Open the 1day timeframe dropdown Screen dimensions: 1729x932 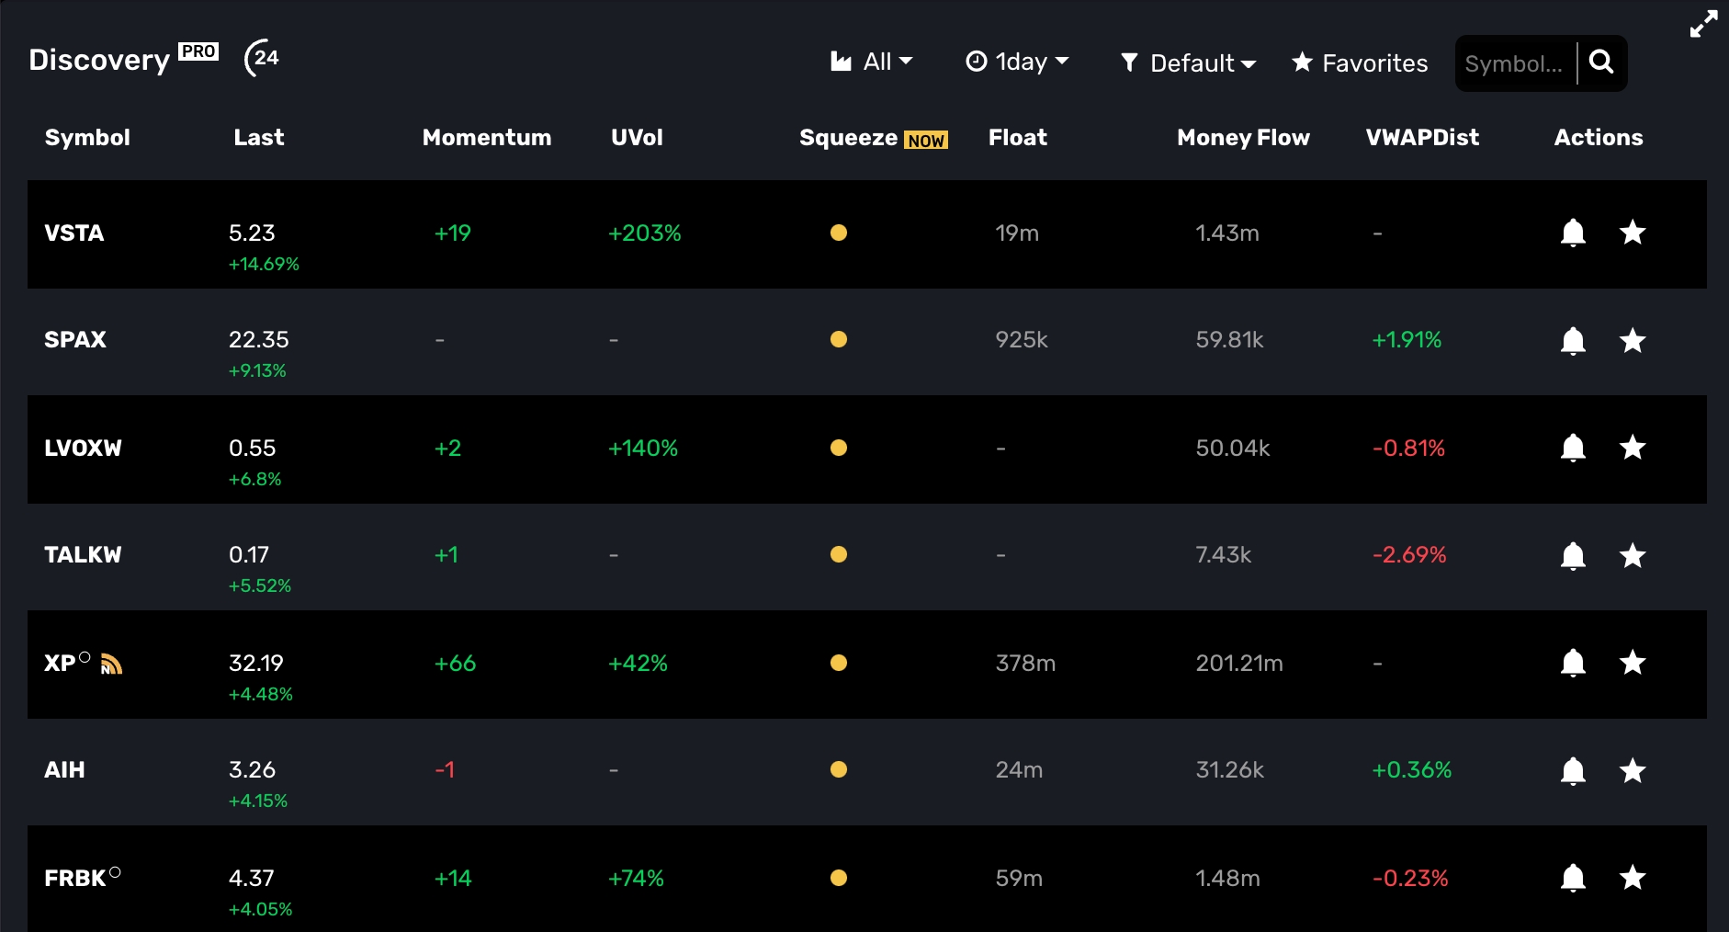[1017, 62]
